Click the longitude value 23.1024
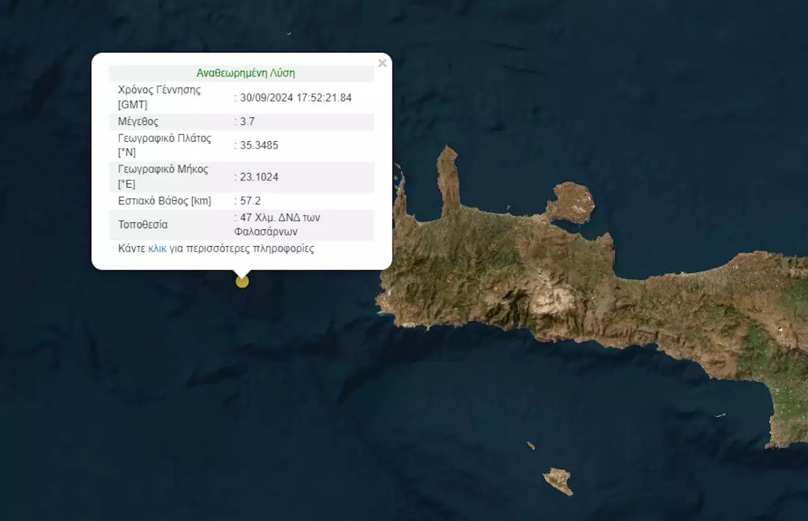Viewport: 808px width, 521px height. tap(259, 177)
